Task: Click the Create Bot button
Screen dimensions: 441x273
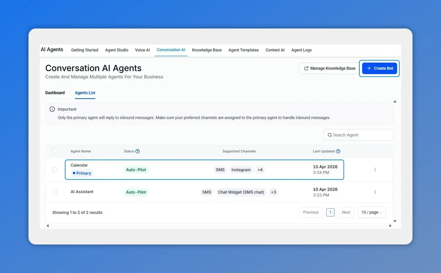Action: click(379, 68)
